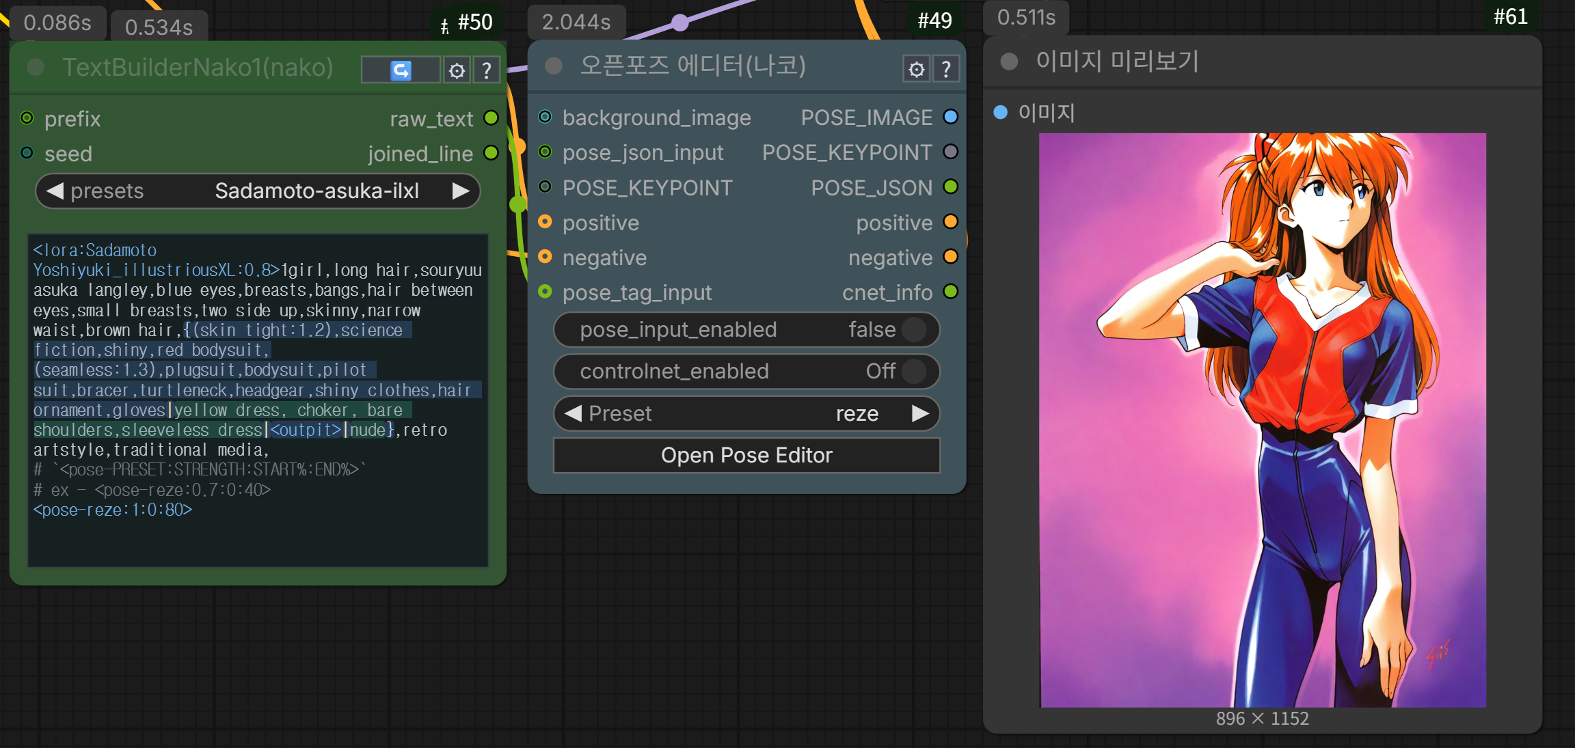
Task: Open the OpenPose editor node's settings gear
Action: tap(916, 69)
